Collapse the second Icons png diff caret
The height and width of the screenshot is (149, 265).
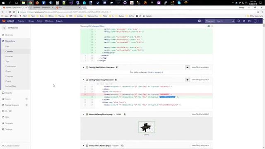pyautogui.click(x=83, y=146)
